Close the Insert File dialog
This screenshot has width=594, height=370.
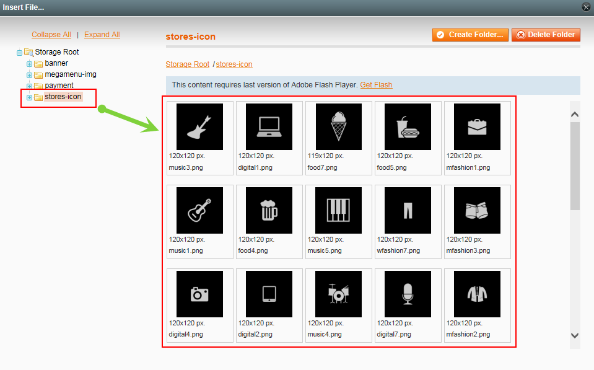pos(586,7)
